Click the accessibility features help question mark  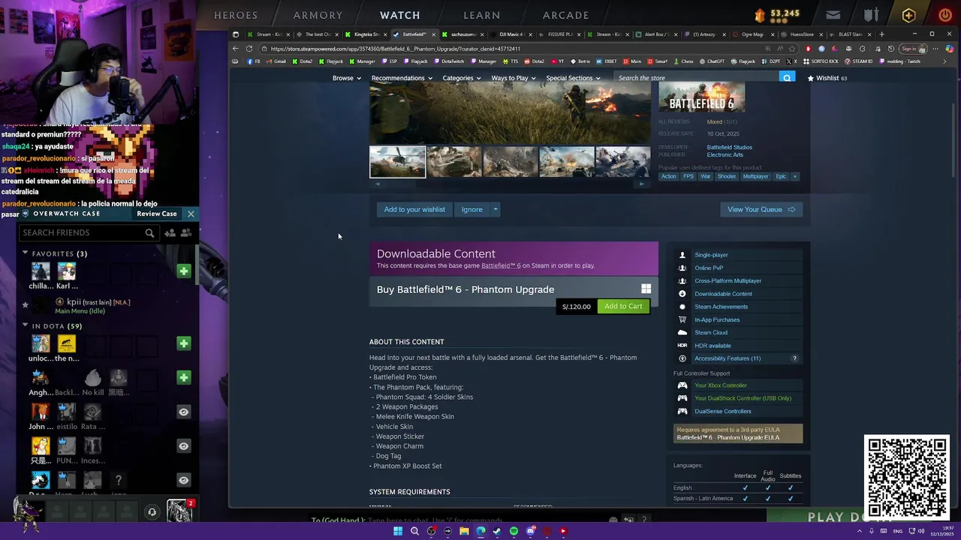coord(794,358)
